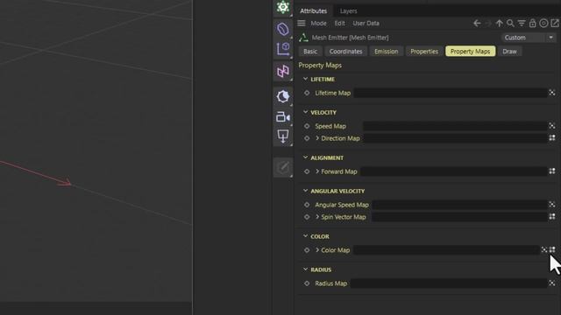Click the Mesh Emitter object icon
The image size is (561, 315).
coord(303,38)
